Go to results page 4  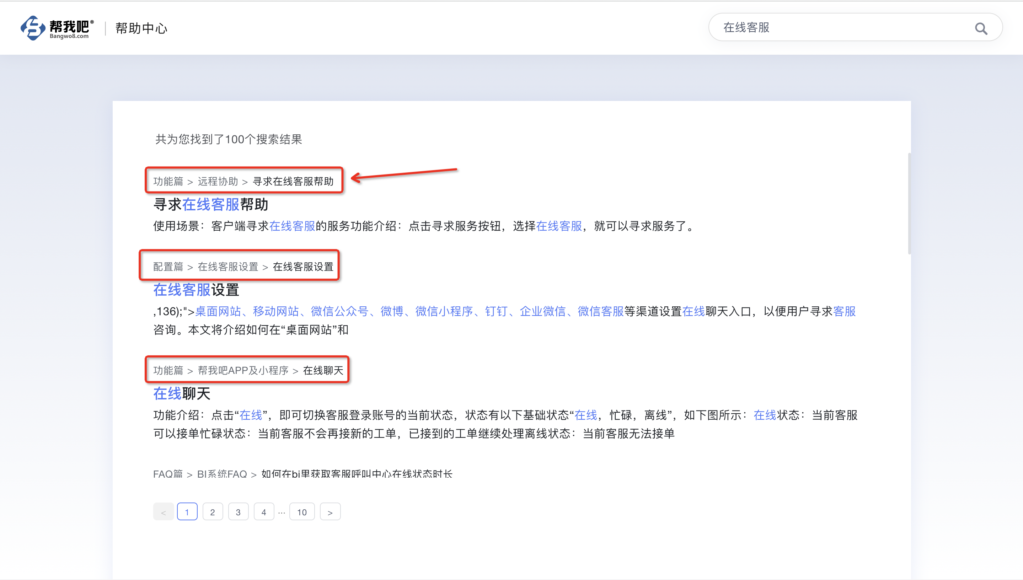click(264, 512)
